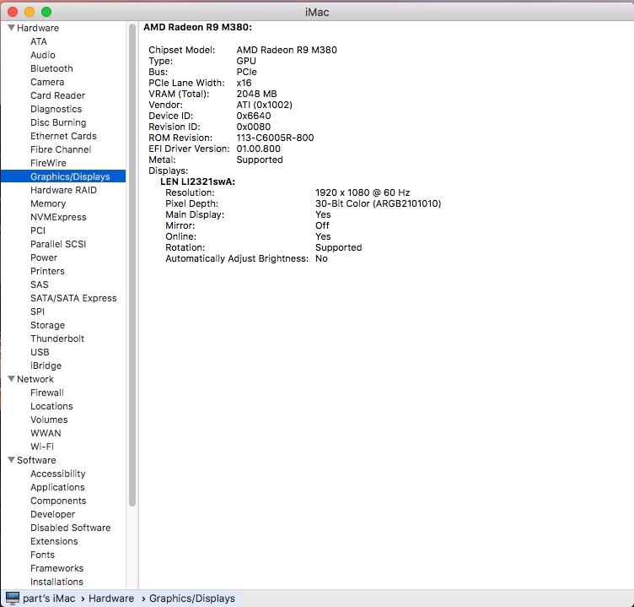
Task: Select Firewall under Network
Action: coord(47,393)
